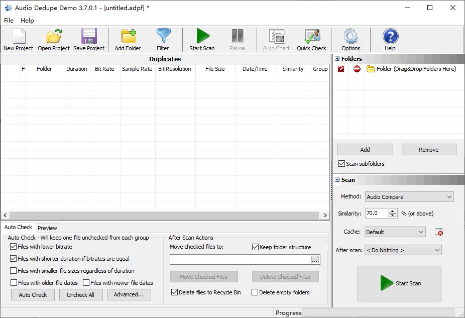Sort by the Duration column header
This screenshot has width=465, height=318.
point(77,69)
